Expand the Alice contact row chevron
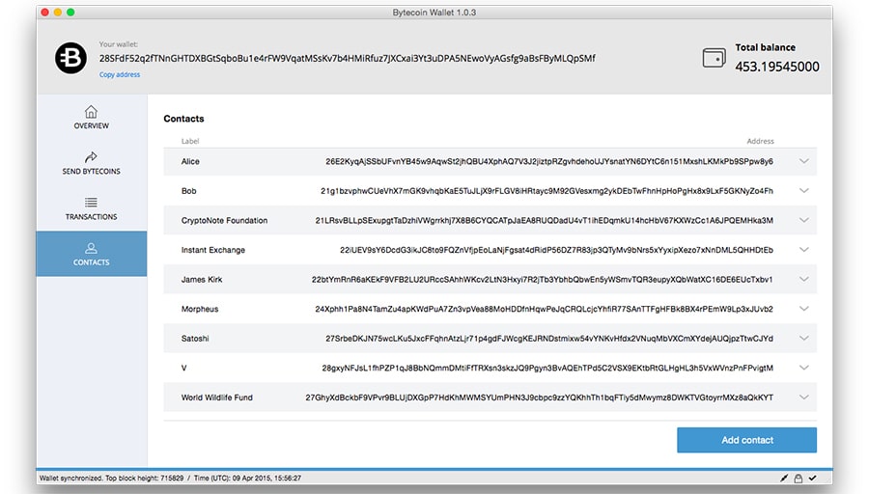 click(803, 161)
